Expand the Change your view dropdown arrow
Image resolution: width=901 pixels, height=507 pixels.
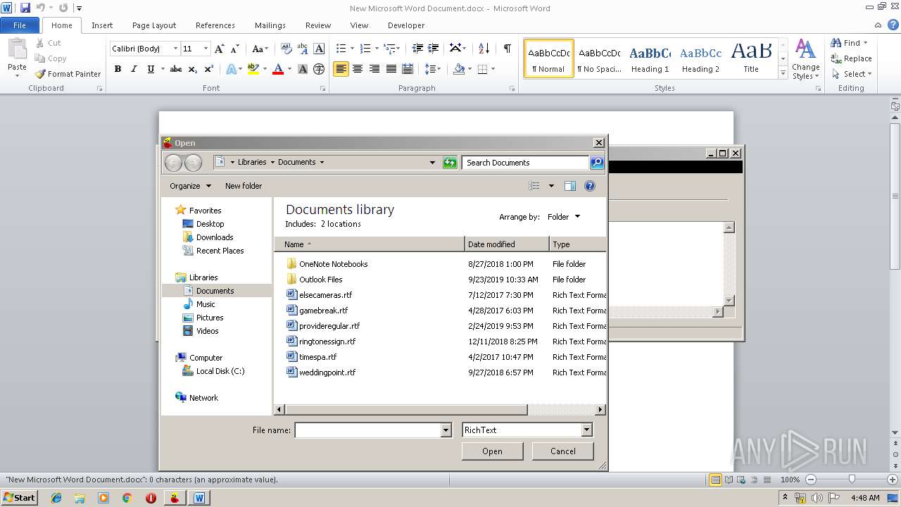(551, 186)
